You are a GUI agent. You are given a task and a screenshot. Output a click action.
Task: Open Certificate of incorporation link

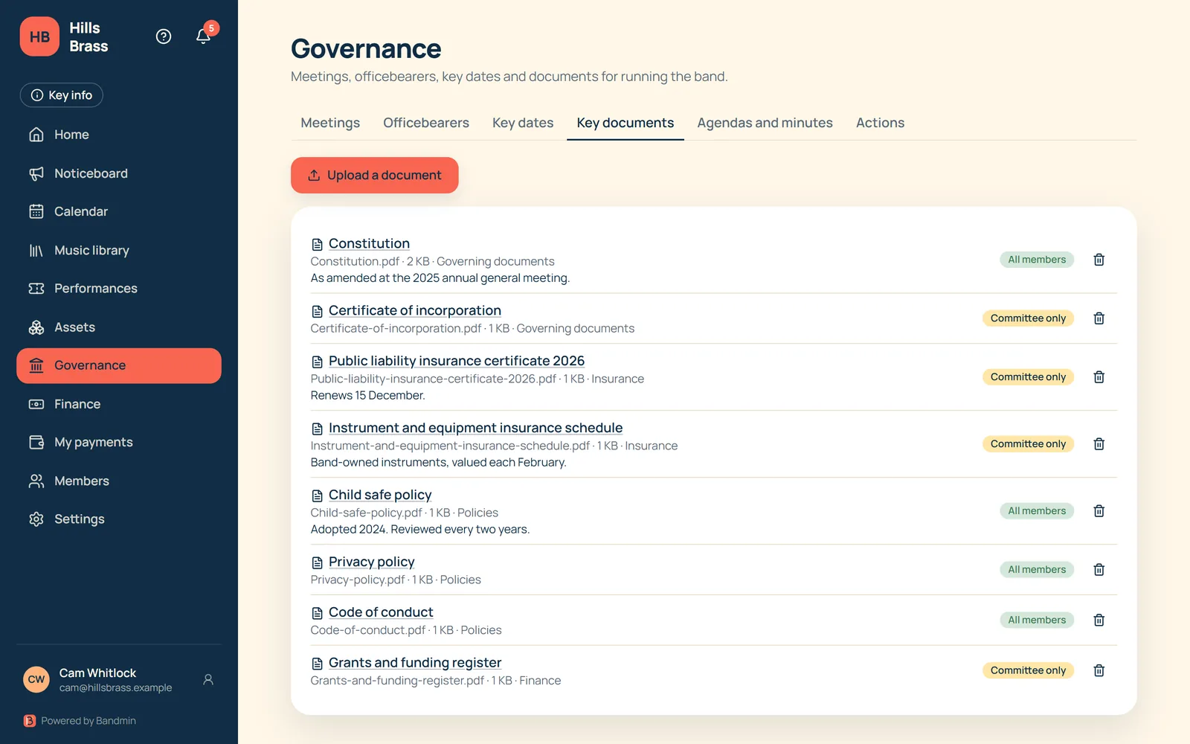(415, 310)
